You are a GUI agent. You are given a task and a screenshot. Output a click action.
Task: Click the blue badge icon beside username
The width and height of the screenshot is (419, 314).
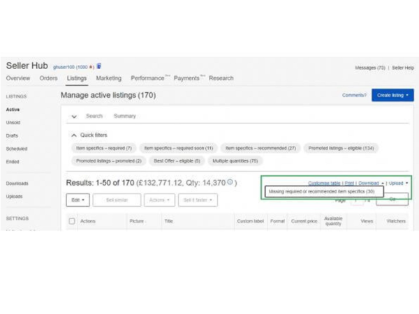[x=99, y=66]
